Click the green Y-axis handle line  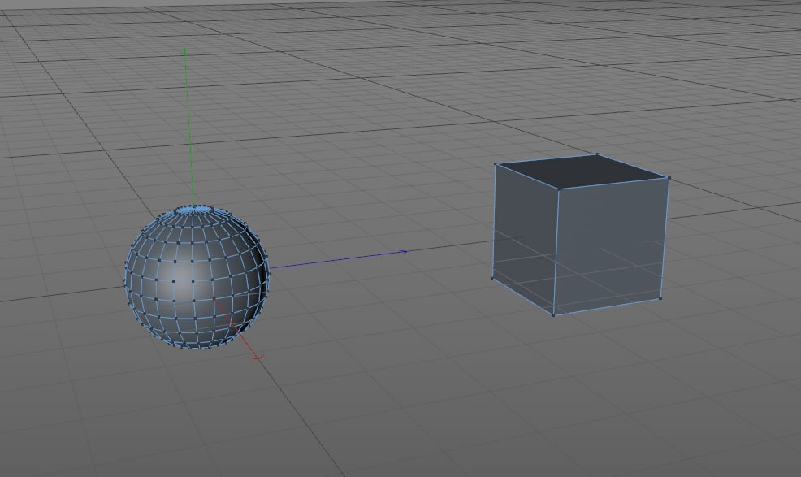[x=189, y=127]
